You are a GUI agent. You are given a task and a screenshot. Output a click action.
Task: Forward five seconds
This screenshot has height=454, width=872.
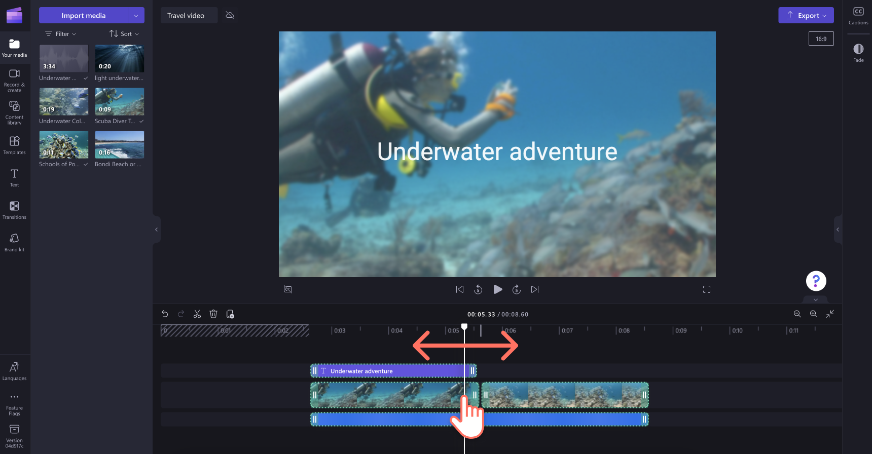pos(517,289)
